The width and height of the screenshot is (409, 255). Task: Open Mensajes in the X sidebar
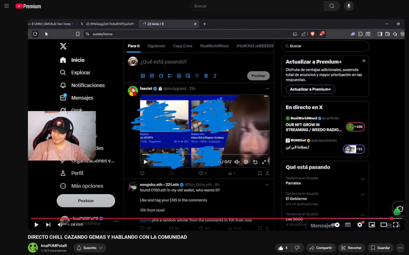click(x=76, y=98)
